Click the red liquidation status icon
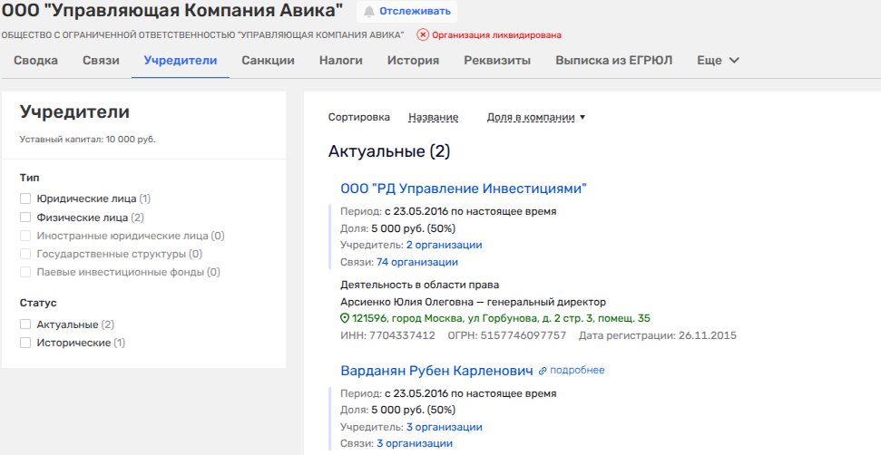 point(423,35)
